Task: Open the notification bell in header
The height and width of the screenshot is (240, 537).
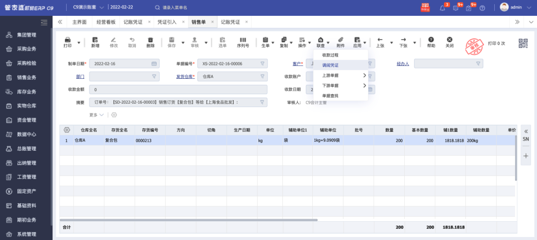Action: coord(443,8)
